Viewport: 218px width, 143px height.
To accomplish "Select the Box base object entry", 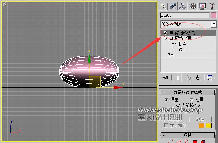I will pos(171,55).
